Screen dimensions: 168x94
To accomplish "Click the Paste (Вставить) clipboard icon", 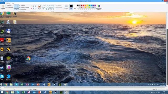I will pos(3,6).
